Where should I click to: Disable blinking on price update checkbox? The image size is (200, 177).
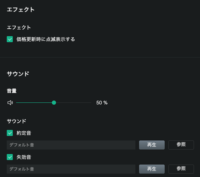[10, 39]
